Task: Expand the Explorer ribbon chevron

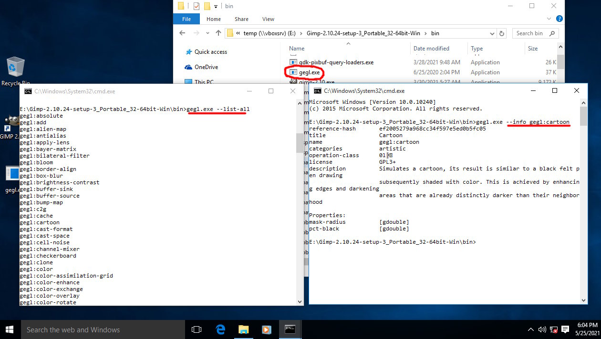Action: click(550, 19)
